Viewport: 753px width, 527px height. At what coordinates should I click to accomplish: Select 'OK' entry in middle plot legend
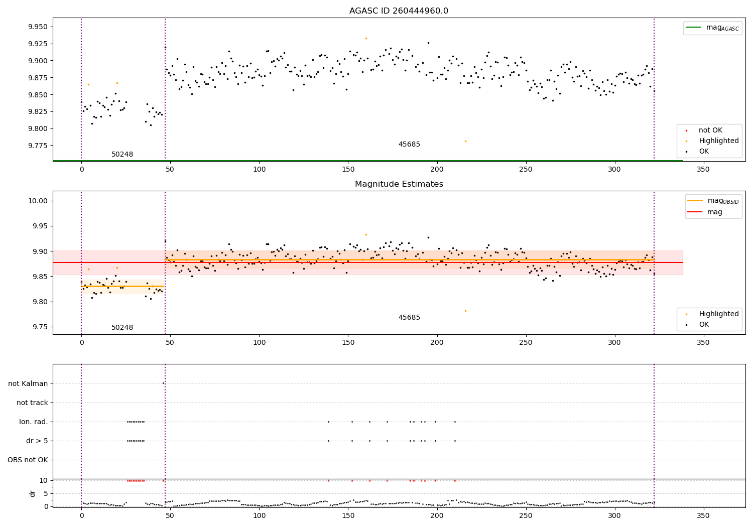click(x=704, y=325)
